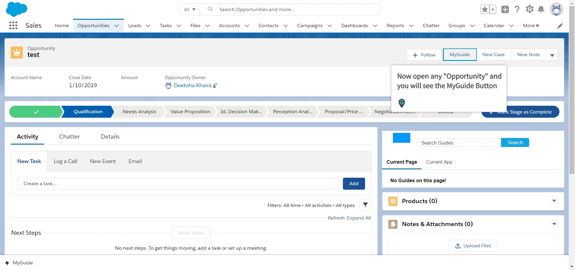Open the Help question mark icon
This screenshot has height=270, width=575.
517,9
